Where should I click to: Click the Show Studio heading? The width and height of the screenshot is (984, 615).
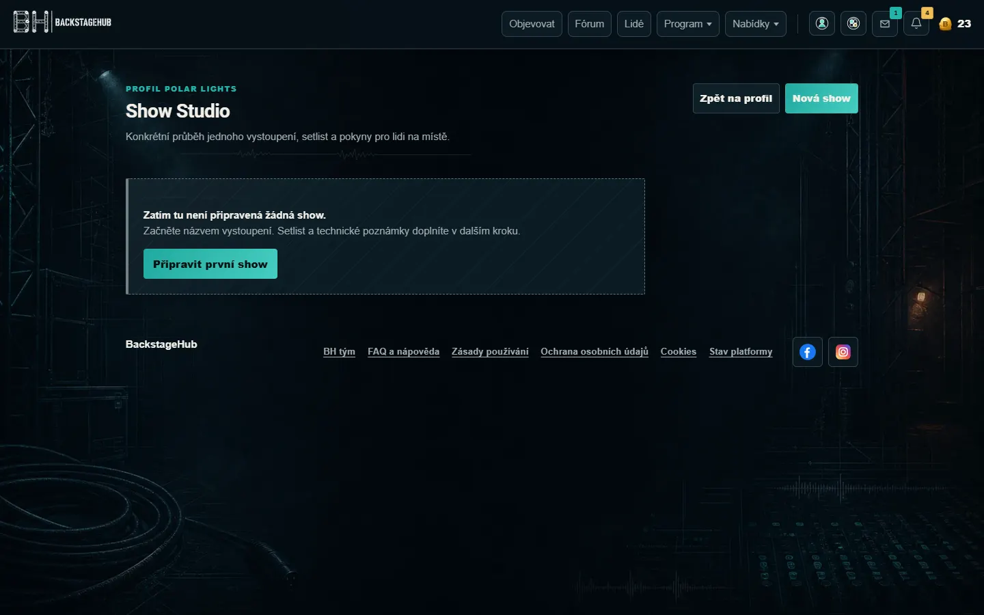[178, 111]
